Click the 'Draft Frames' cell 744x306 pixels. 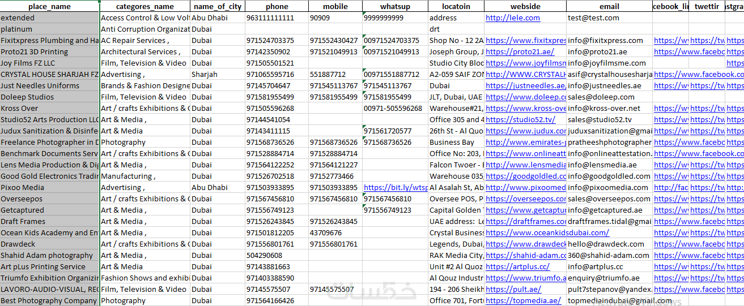49,221
